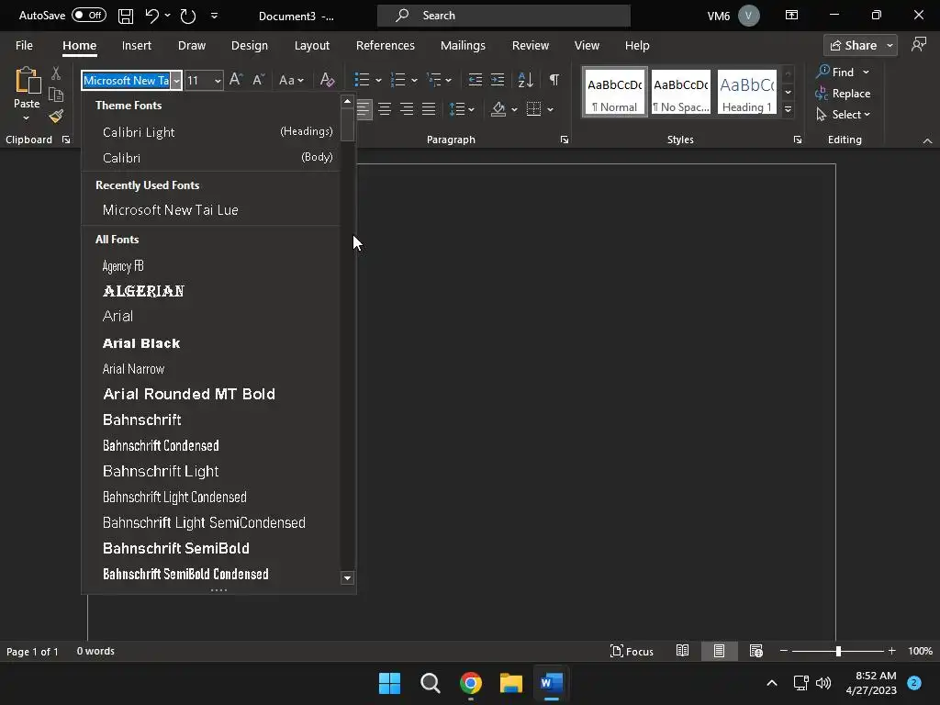Click the Clear All Formatting icon
The height and width of the screenshot is (705, 940).
[x=327, y=80]
